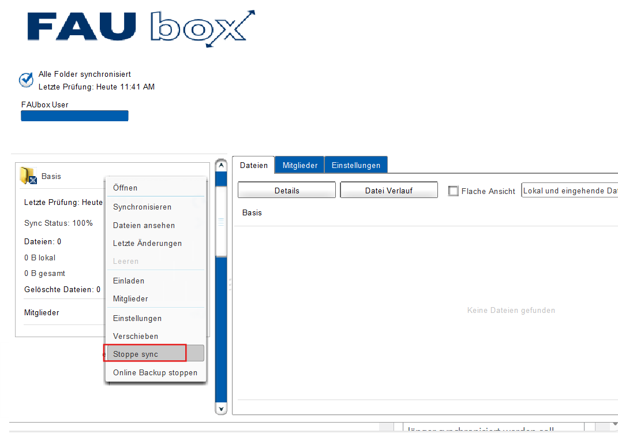Click the Datei Verlauf button
This screenshot has width=618, height=433.
388,190
